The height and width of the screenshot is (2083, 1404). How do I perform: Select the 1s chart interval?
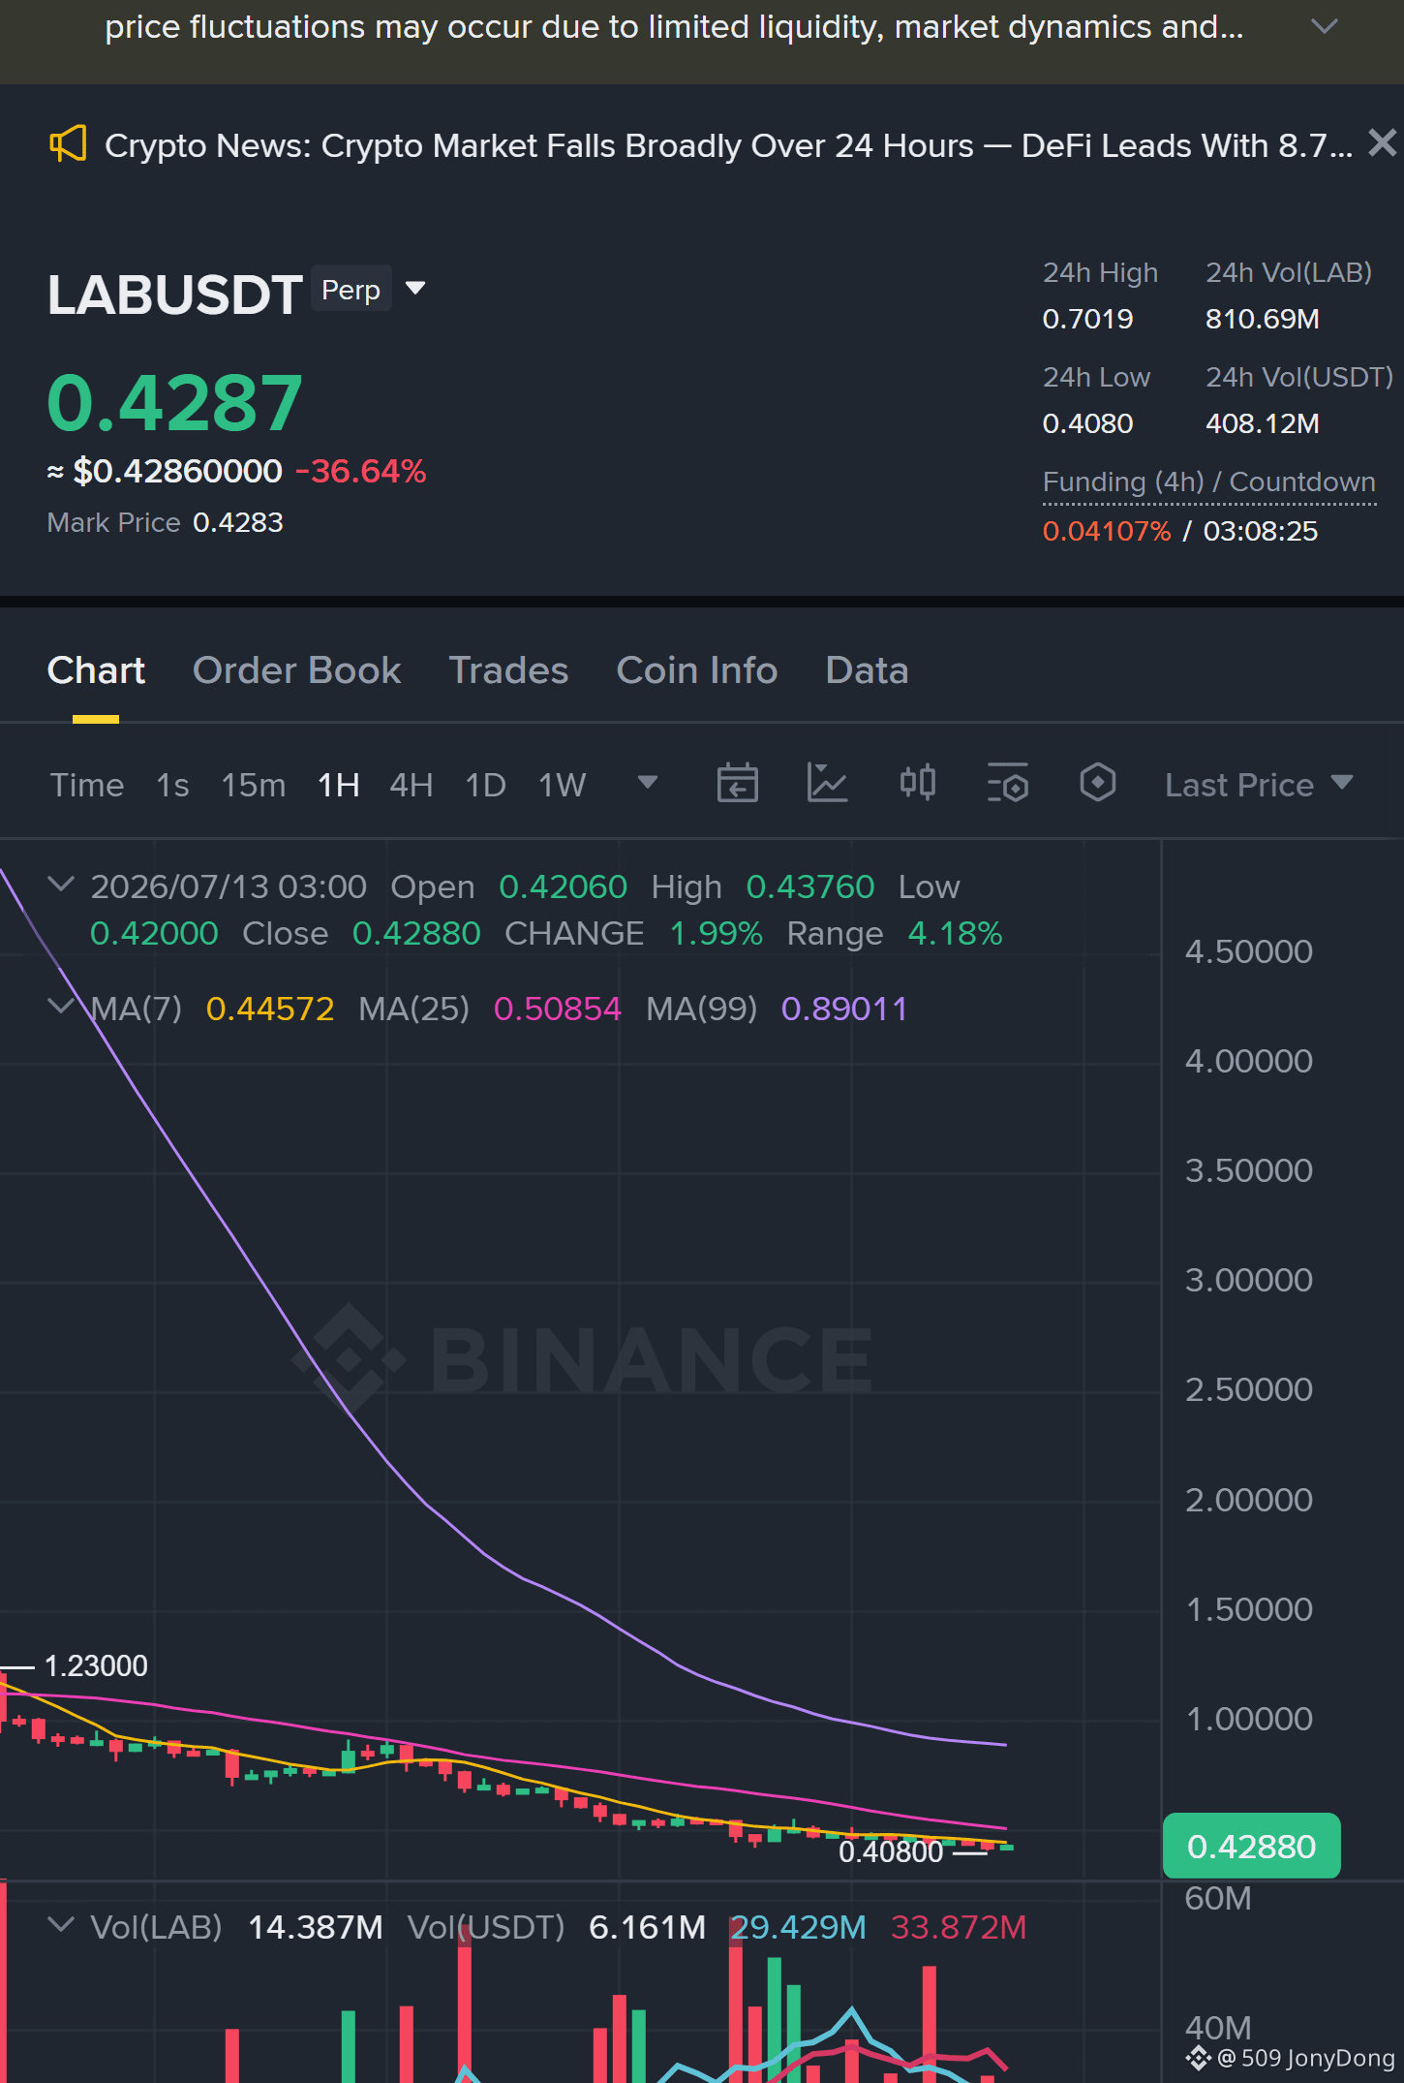pos(172,785)
